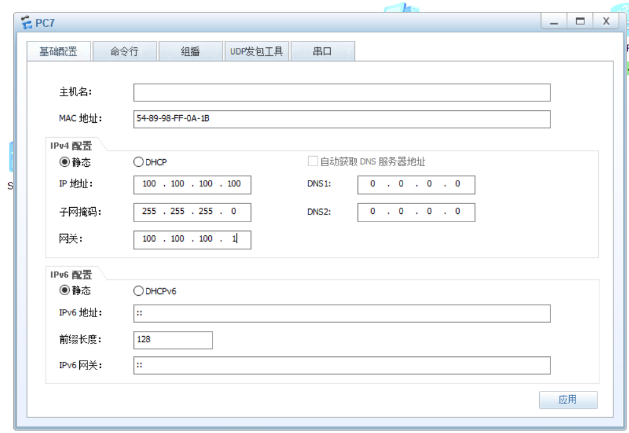
Task: Switch to the 串口 tab
Action: coord(322,52)
